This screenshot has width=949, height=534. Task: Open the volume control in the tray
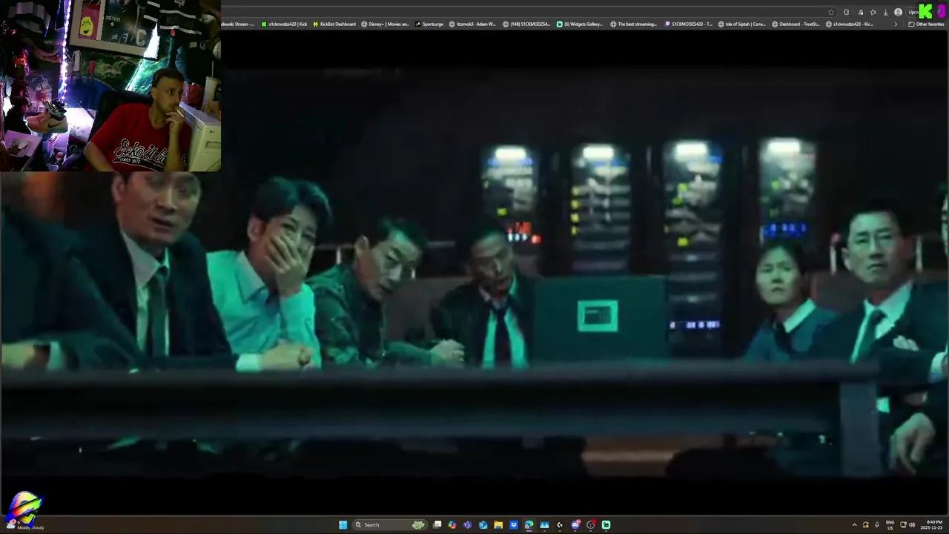912,525
